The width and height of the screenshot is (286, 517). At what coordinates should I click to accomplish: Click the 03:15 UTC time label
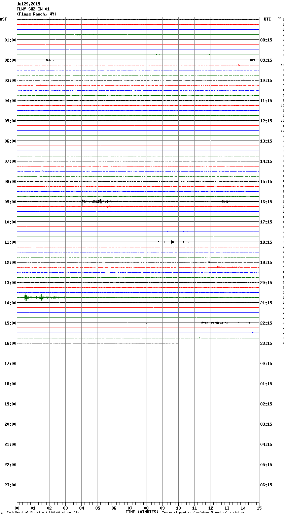point(266,424)
